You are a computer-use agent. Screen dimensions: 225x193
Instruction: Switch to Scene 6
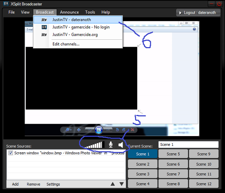pos(173,164)
